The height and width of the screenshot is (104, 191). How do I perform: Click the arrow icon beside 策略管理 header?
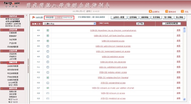point(2,63)
